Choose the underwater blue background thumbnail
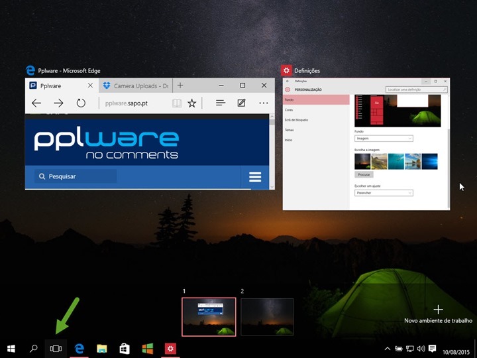Image resolution: width=477 pixels, height=358 pixels. point(396,161)
